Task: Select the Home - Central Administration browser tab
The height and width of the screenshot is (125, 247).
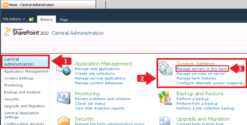Action: pos(48,5)
